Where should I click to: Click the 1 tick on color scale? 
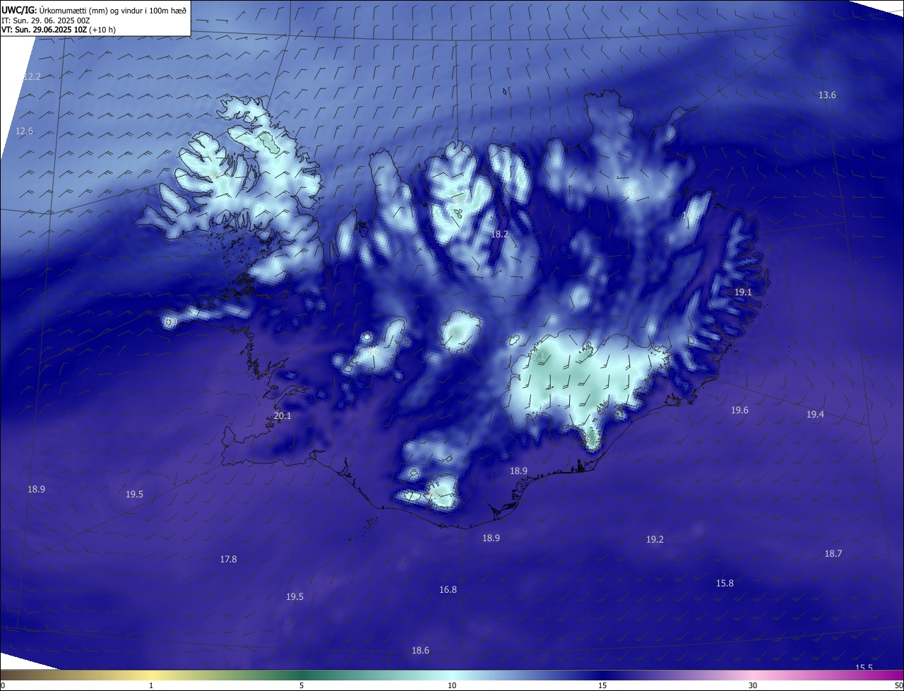coord(151,685)
